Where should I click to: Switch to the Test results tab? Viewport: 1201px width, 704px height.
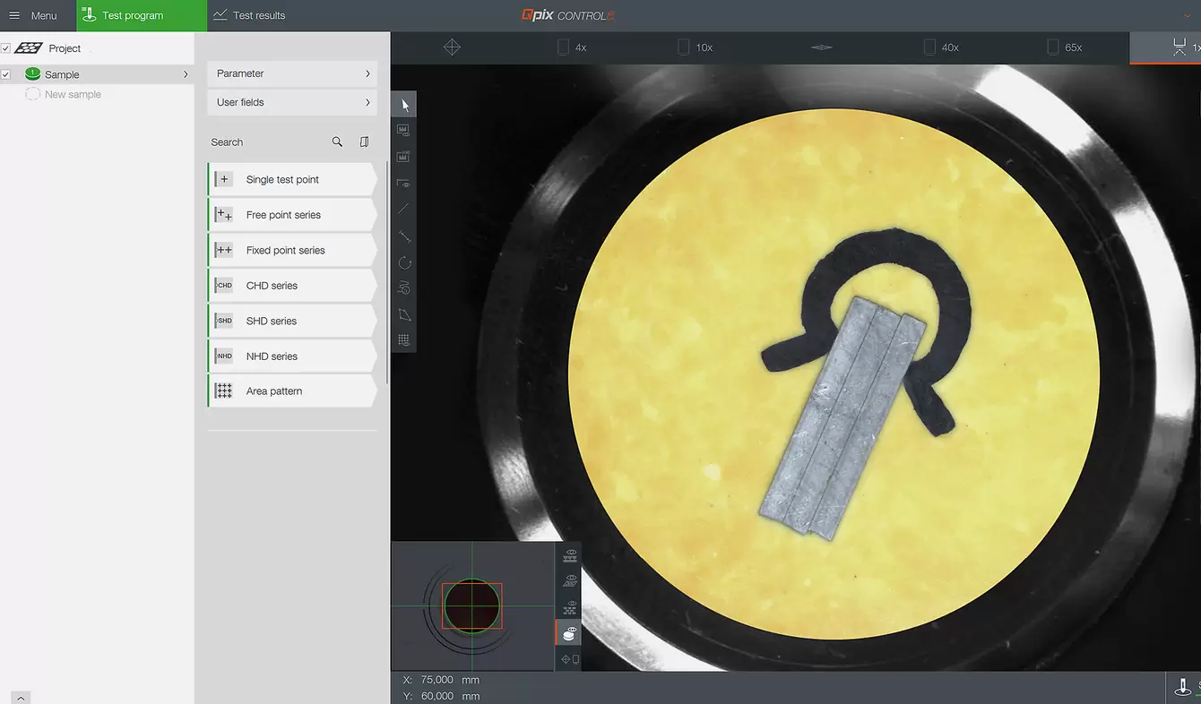point(249,15)
